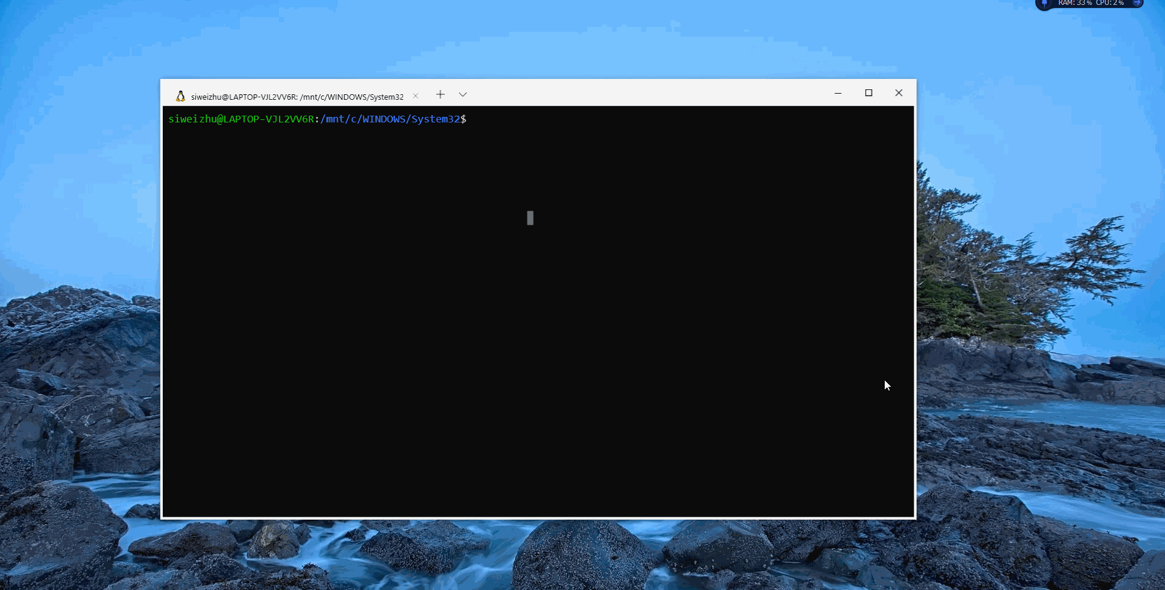This screenshot has width=1165, height=590.
Task: Maximize the terminal window
Action: coord(868,93)
